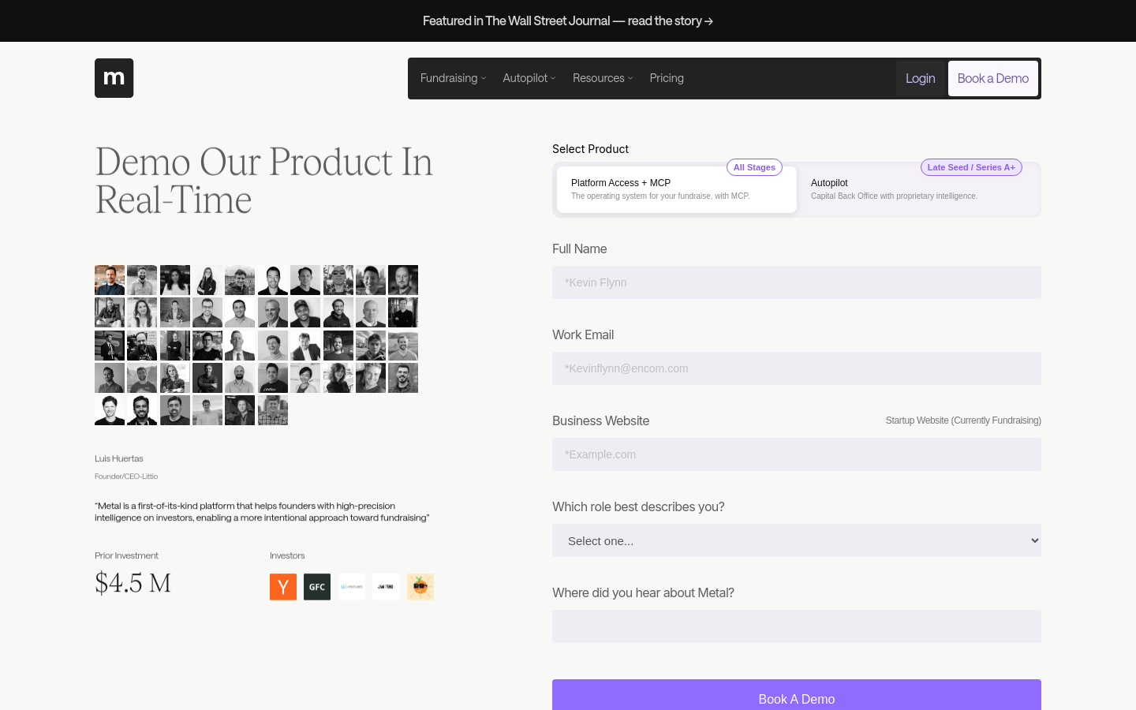Screen dimensions: 1136x710
Task: Submit with the purple Book A Demo button
Action: tap(797, 695)
